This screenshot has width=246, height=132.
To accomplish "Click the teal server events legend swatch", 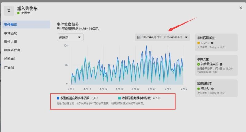I will (119, 98).
